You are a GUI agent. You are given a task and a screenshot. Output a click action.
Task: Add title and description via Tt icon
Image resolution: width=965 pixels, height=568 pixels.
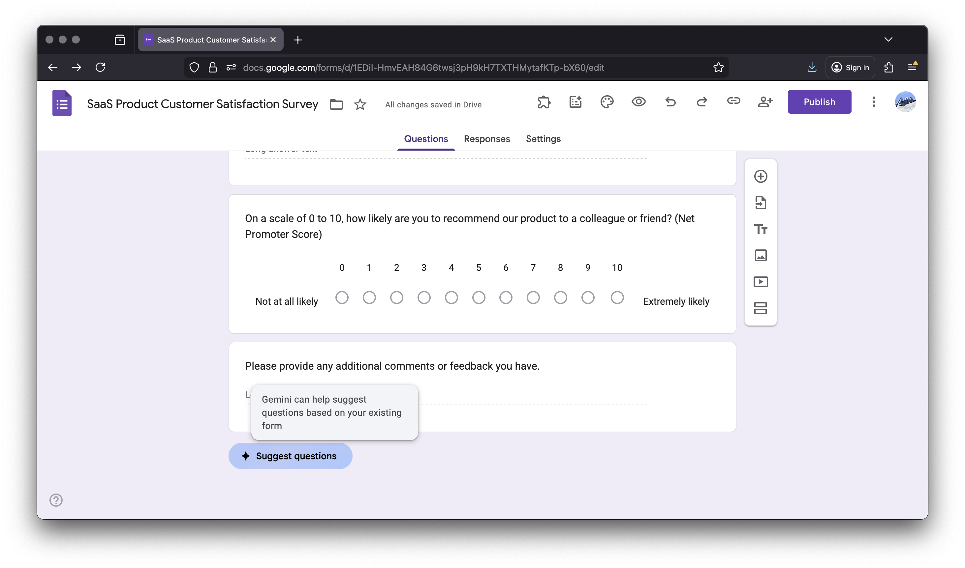[x=761, y=229]
